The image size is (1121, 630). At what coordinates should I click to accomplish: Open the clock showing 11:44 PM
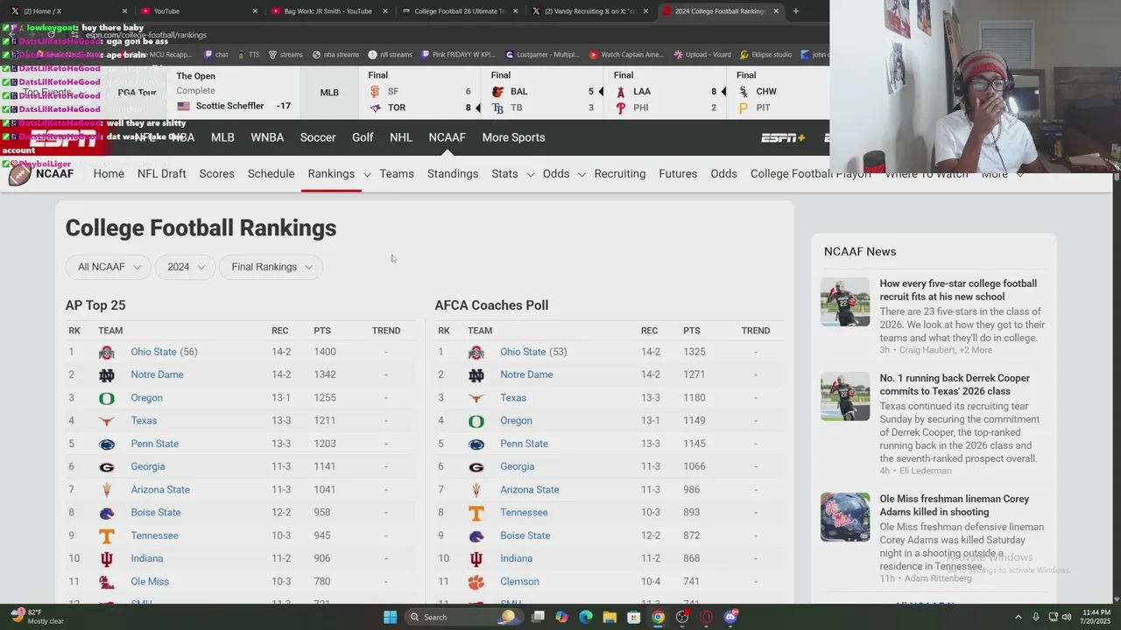point(1096,617)
